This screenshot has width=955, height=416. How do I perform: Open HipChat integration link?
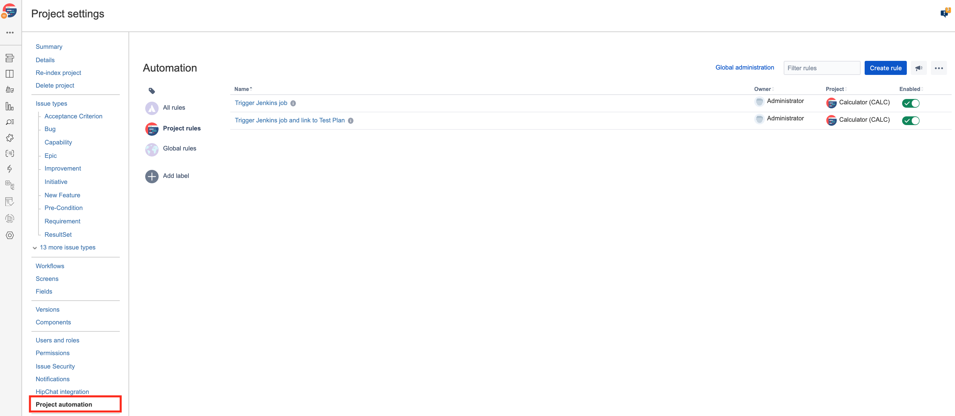pyautogui.click(x=62, y=392)
